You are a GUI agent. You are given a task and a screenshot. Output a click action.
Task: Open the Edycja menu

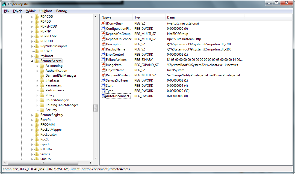click(x=18, y=11)
